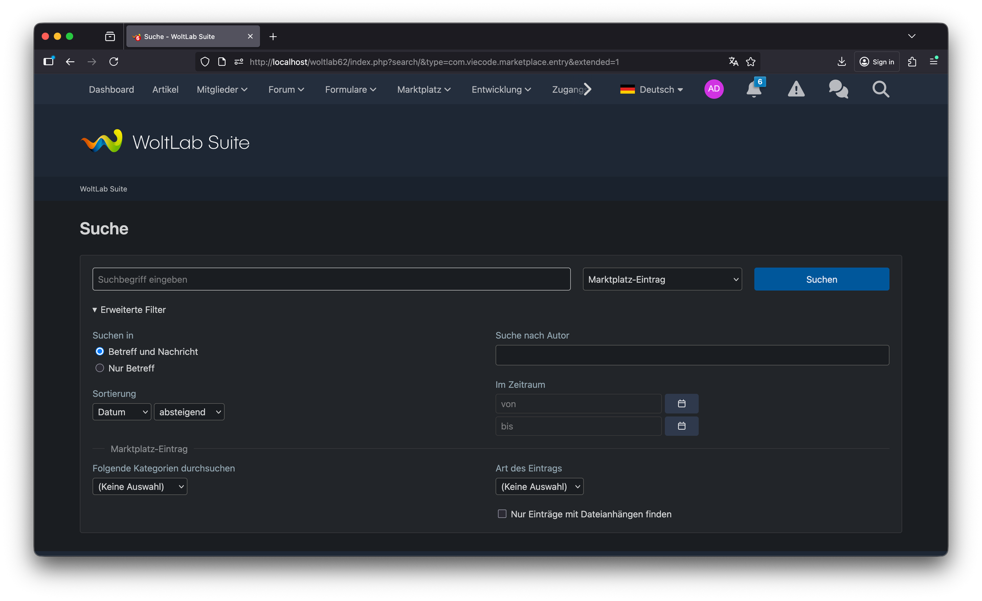Open the Marktplatz-Eintrag search type dropdown

click(x=662, y=280)
